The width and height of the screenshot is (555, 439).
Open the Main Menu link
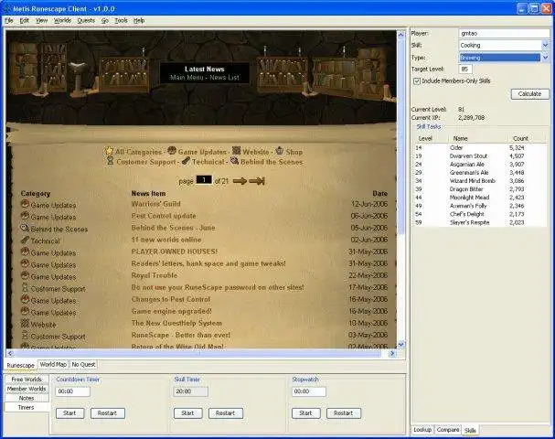coord(187,78)
